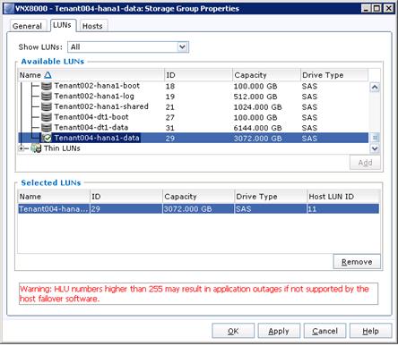Image resolution: width=398 pixels, height=346 pixels.
Task: Click the checked Tenant004-hana1-data LUN icon
Action: coord(47,138)
